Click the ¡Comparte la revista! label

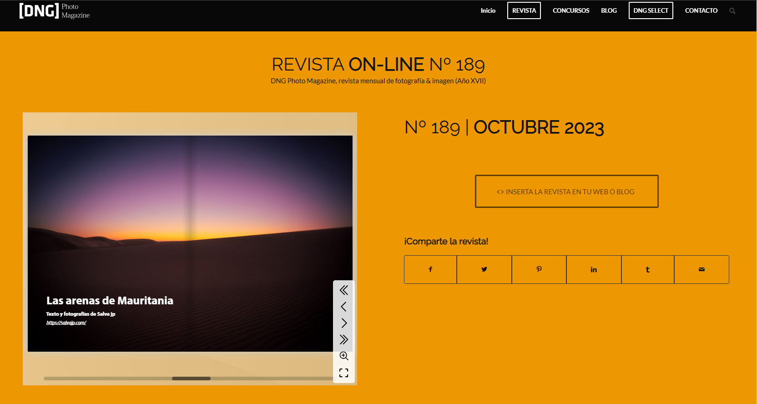point(446,241)
